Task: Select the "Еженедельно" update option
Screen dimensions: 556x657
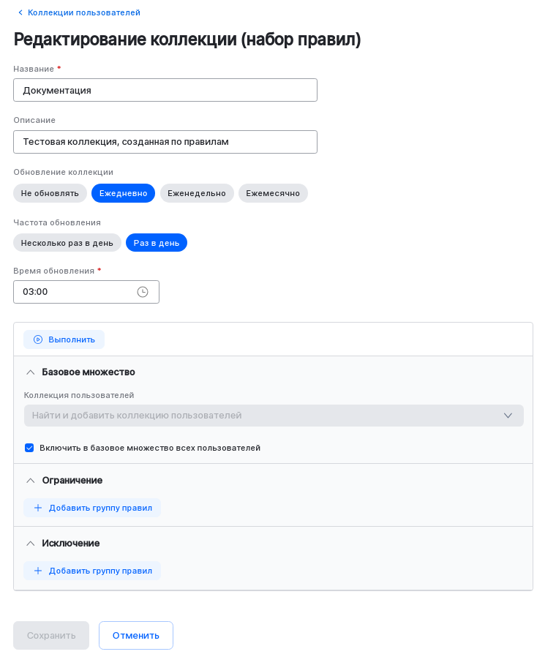Action: coord(197,192)
